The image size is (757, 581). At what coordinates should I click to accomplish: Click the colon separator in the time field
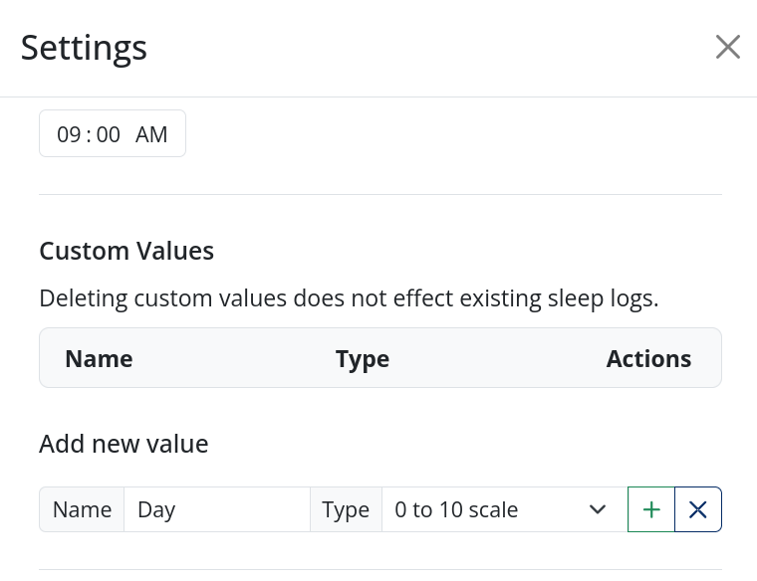tap(89, 134)
